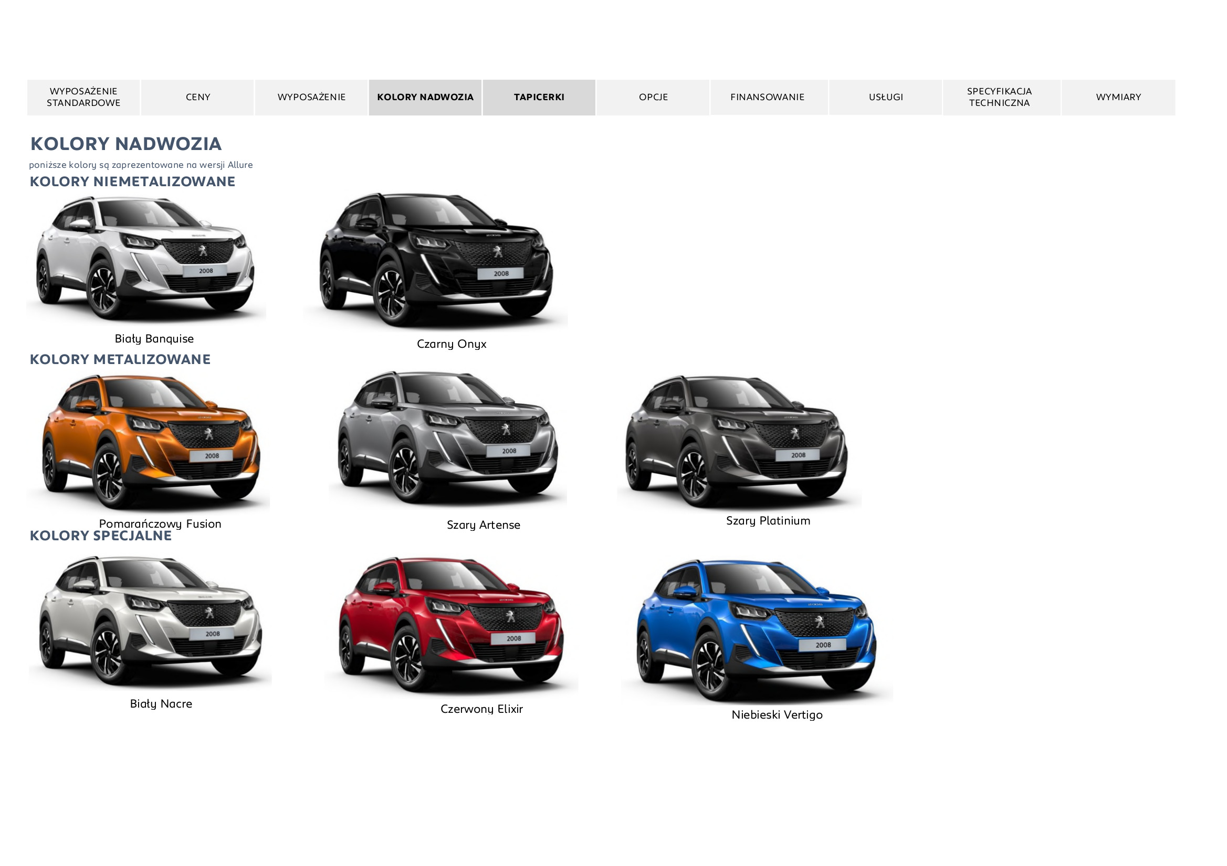Click the Czarny Onyx label
1227x866 pixels.
point(452,345)
